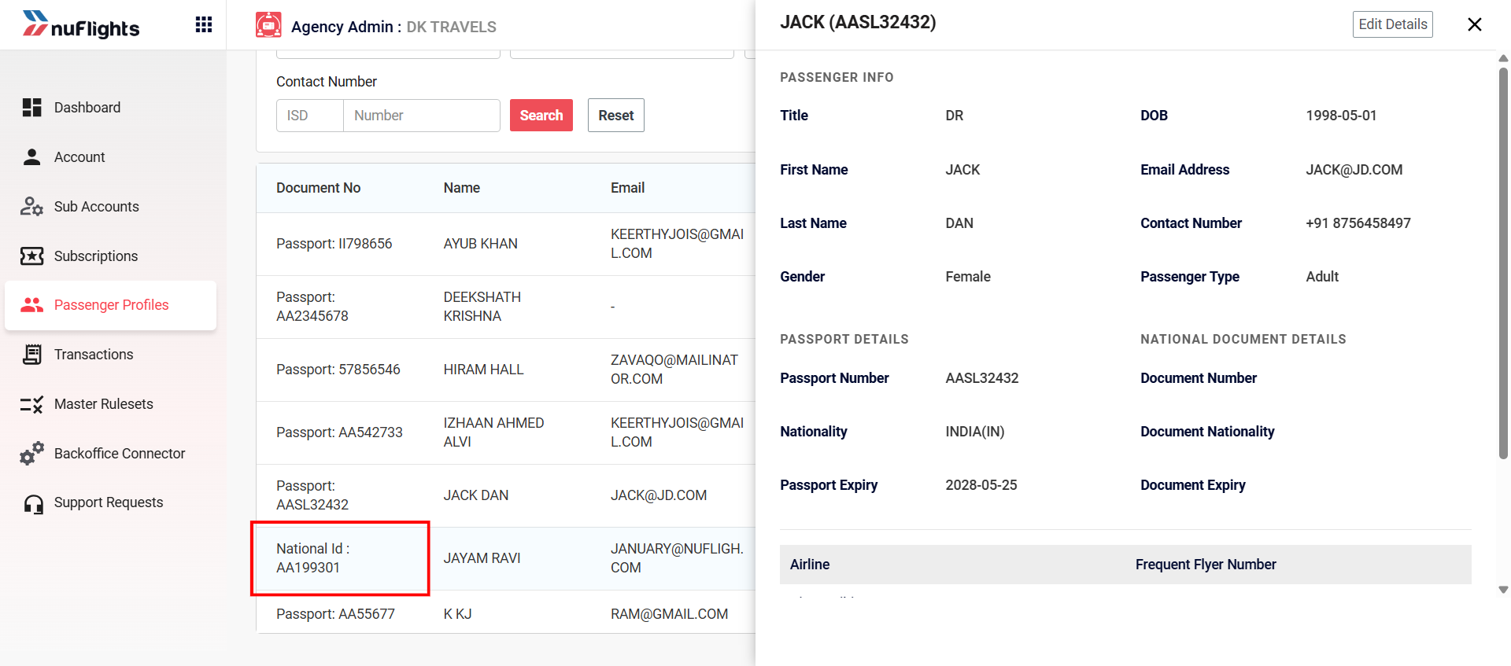Click the Subscriptions ticket icon
The width and height of the screenshot is (1511, 666).
[x=31, y=256]
